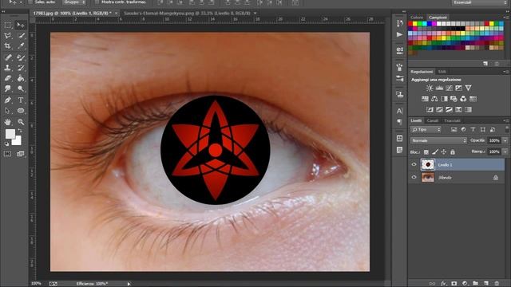Open the Regolazioni panel flyout menu
Viewport: 511px width, 287px height.
pyautogui.click(x=506, y=72)
